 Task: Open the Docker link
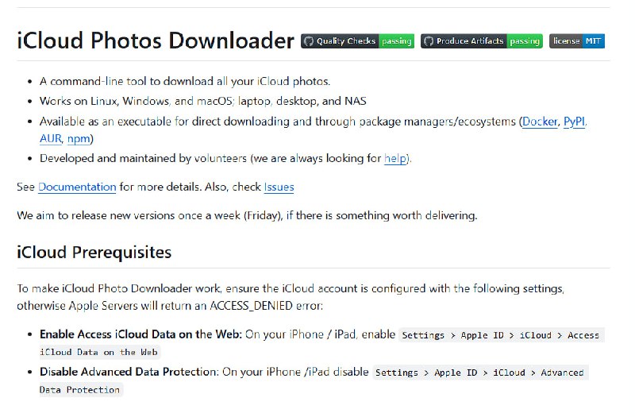coord(540,122)
